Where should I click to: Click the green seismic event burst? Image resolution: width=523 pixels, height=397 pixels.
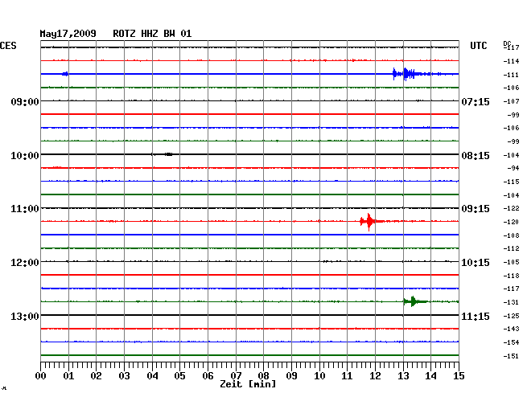(414, 301)
